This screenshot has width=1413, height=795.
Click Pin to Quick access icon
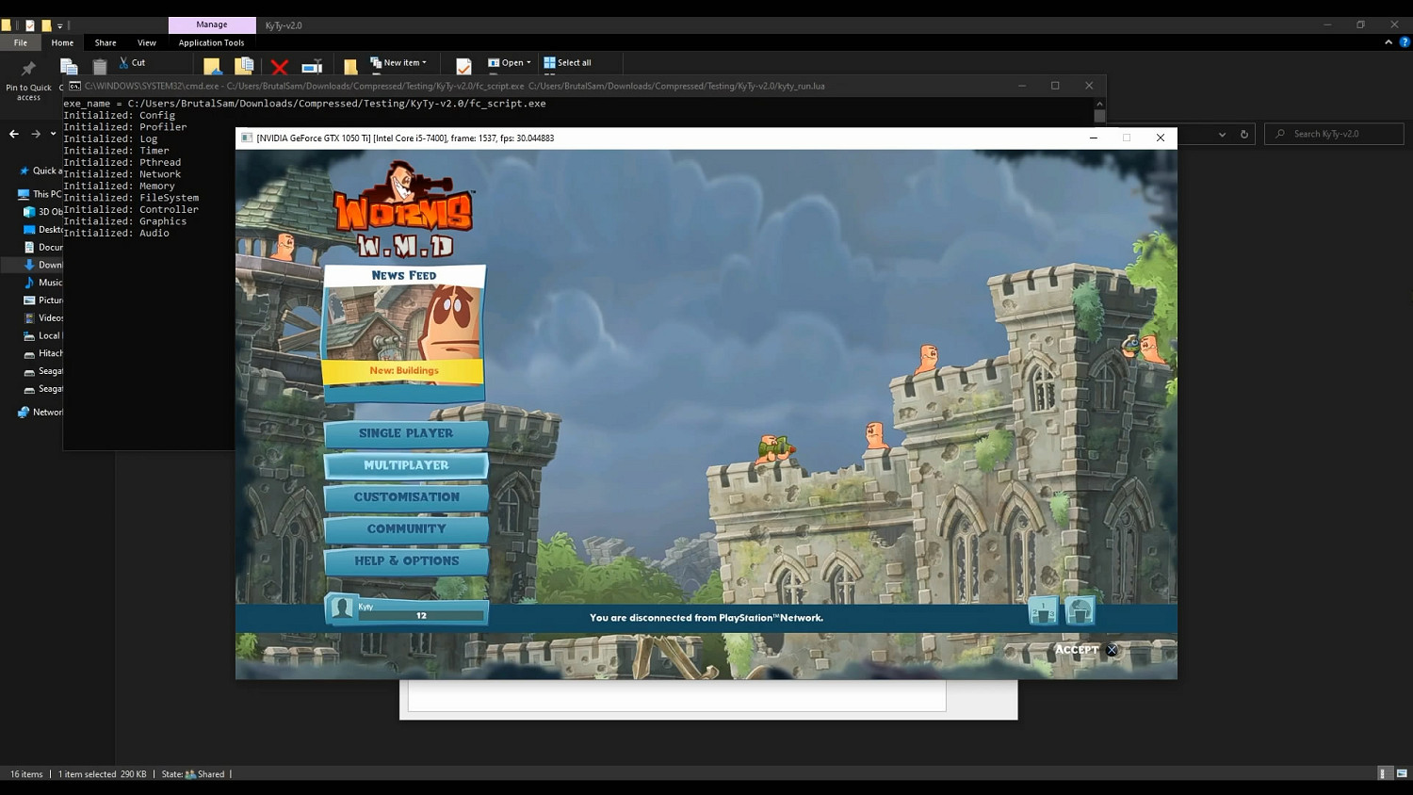(28, 68)
